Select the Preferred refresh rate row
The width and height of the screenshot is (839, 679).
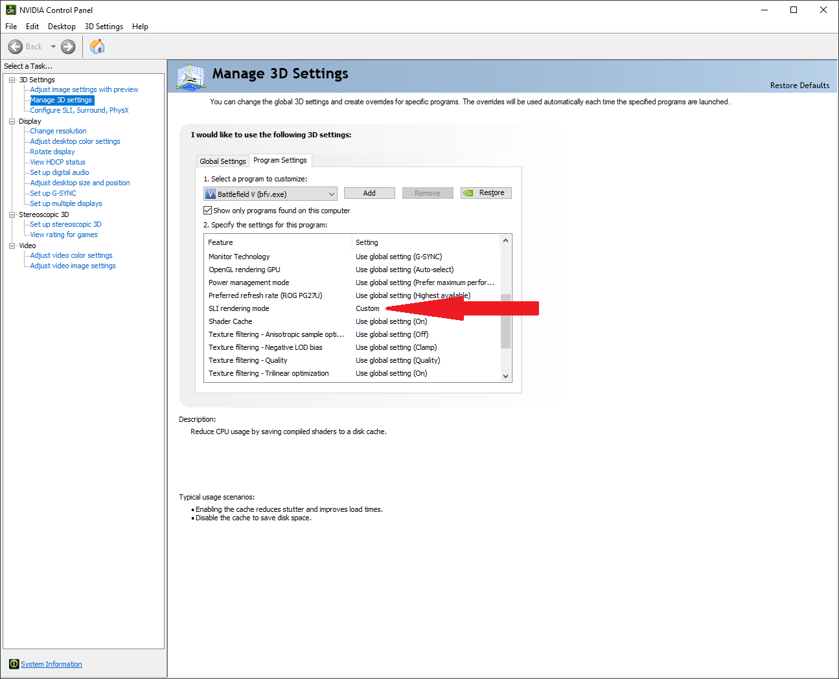click(x=352, y=295)
